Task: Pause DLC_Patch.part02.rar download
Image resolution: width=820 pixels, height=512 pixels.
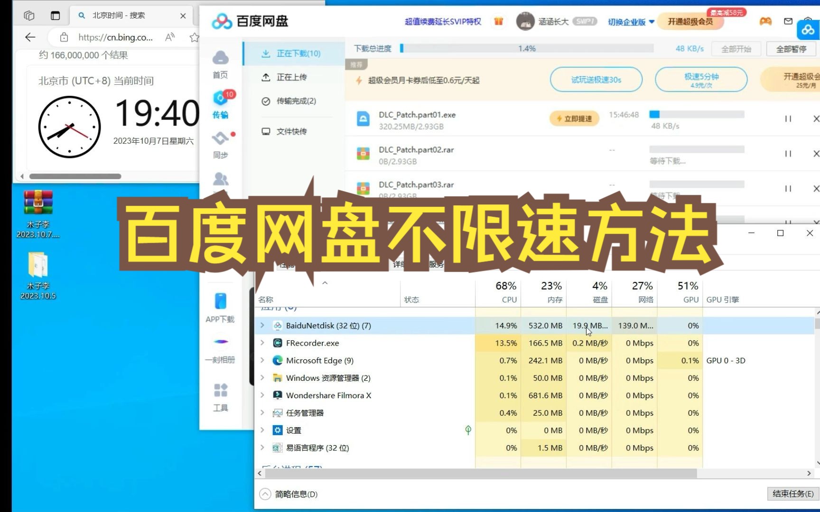Action: (x=788, y=154)
